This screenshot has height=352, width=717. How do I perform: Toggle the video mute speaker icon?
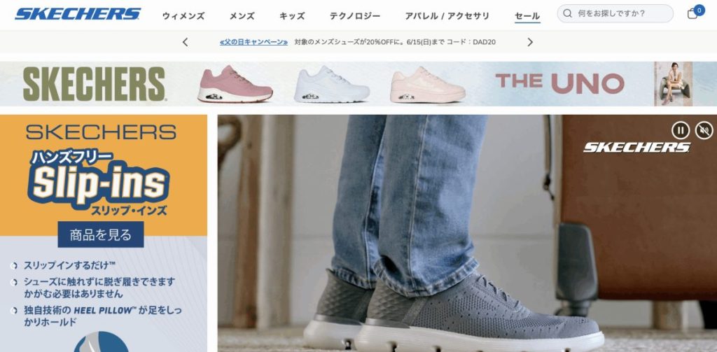(x=704, y=130)
